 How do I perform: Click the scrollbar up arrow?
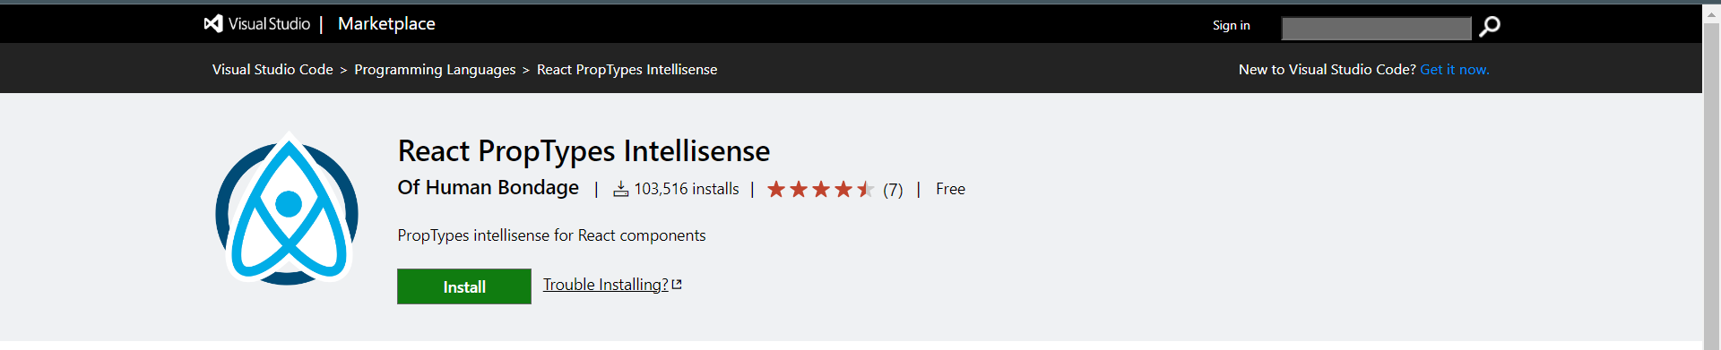[1712, 13]
